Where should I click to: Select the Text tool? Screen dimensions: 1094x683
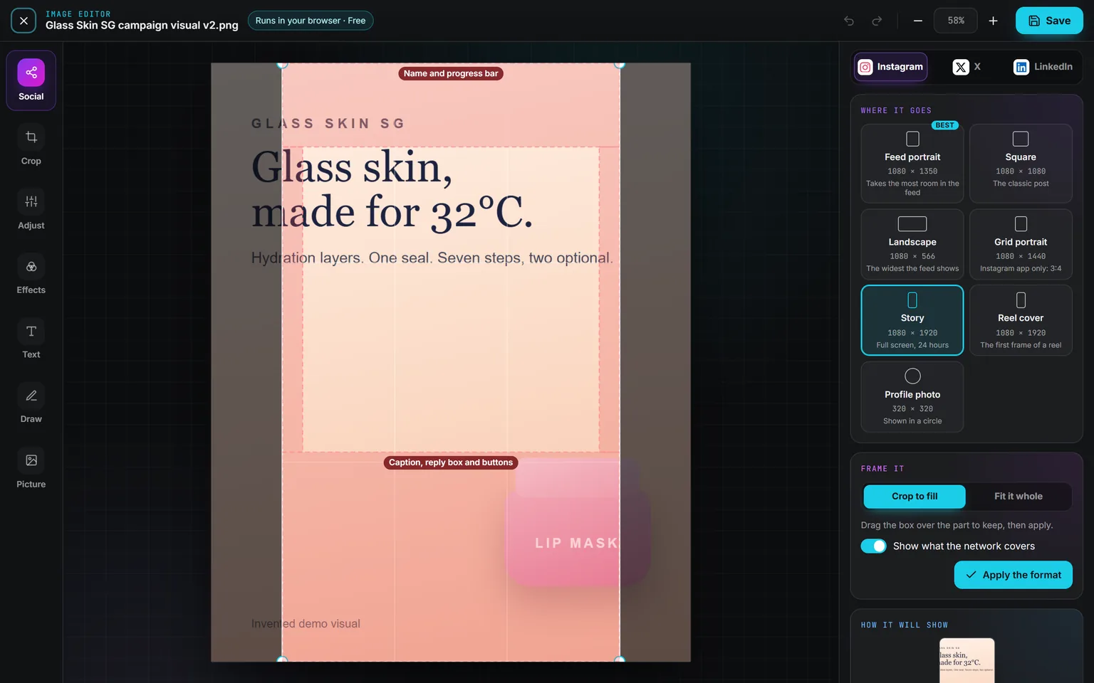point(31,339)
